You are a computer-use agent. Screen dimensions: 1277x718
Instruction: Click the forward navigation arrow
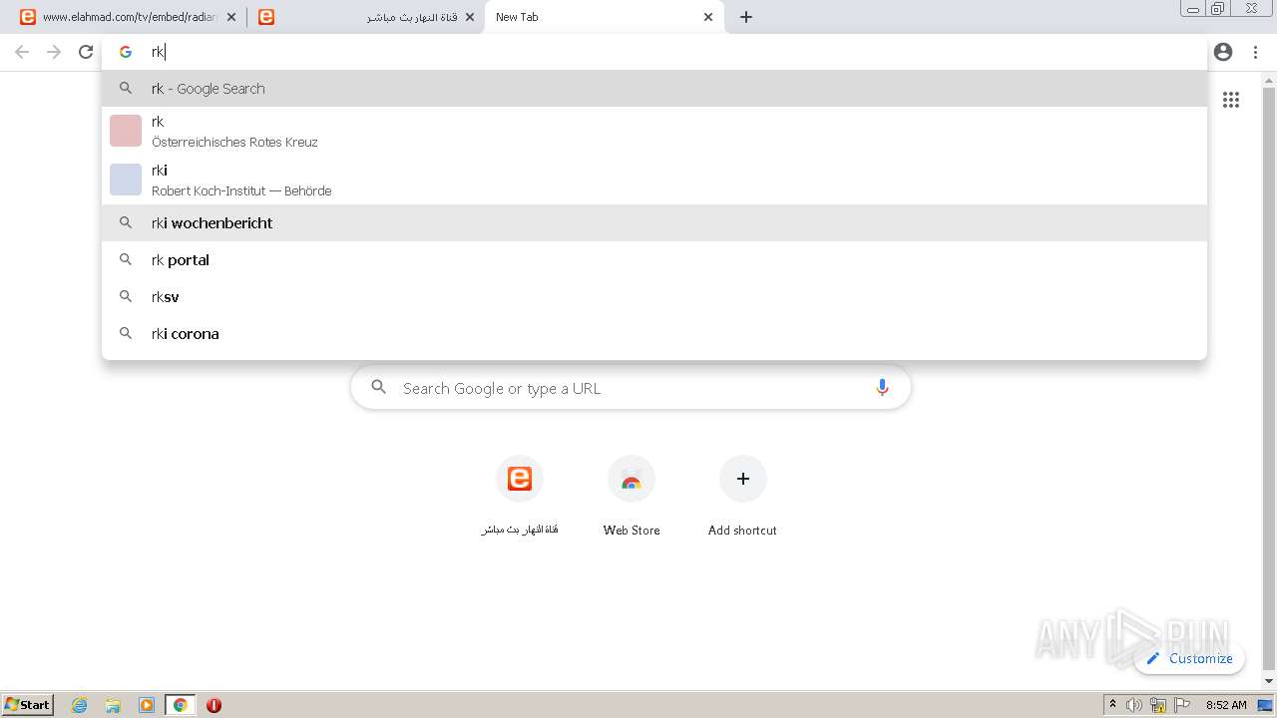[54, 52]
